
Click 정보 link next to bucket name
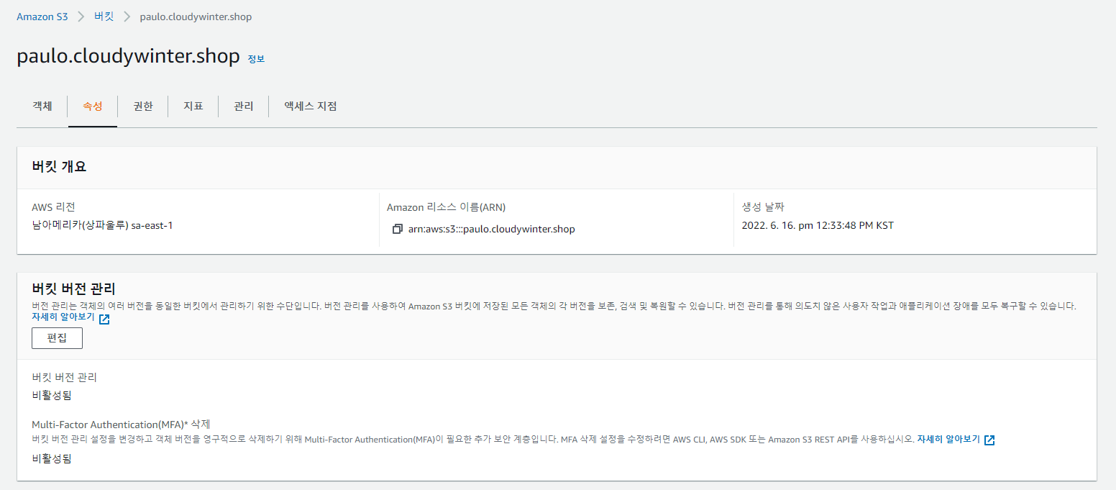coord(256,59)
